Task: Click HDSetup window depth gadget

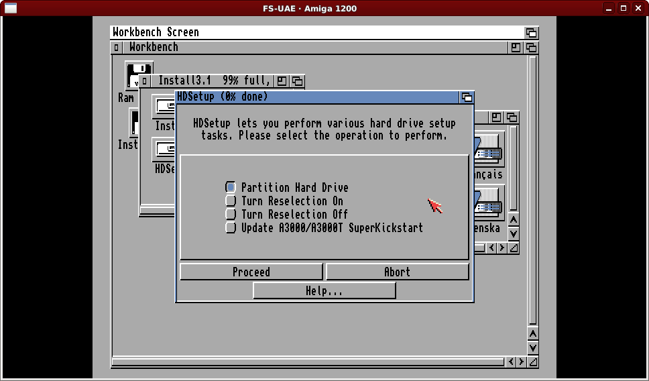Action: (467, 97)
